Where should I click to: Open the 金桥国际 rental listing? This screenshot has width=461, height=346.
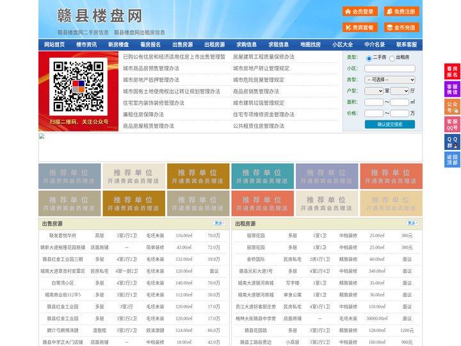[x=255, y=259]
